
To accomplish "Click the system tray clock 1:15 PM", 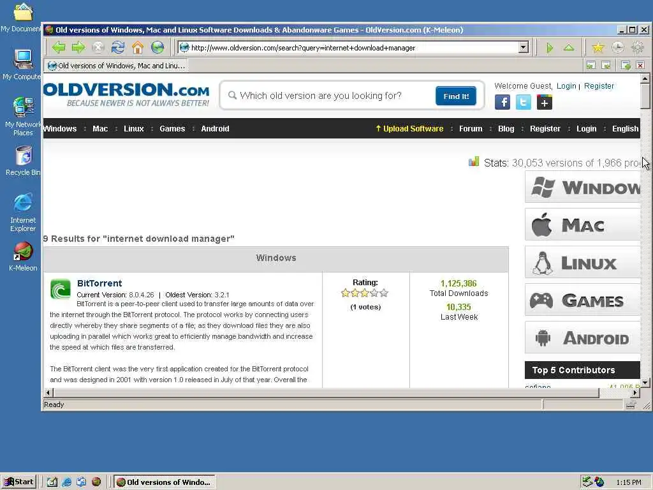I will (x=628, y=482).
